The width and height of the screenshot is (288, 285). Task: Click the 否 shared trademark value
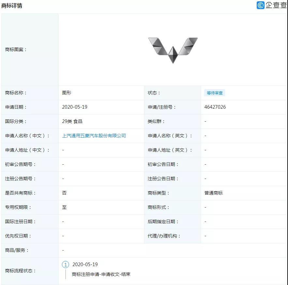pyautogui.click(x=64, y=193)
